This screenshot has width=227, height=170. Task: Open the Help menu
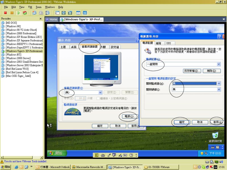[60, 7]
